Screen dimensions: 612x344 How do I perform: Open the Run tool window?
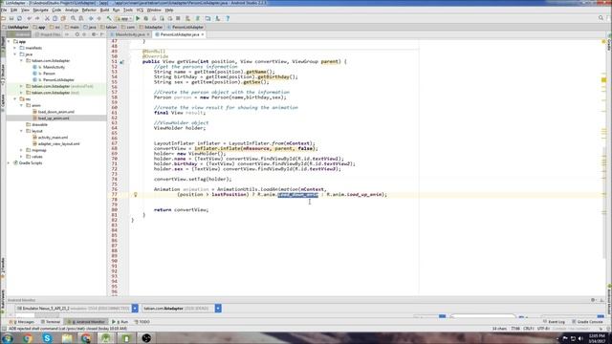[120, 322]
